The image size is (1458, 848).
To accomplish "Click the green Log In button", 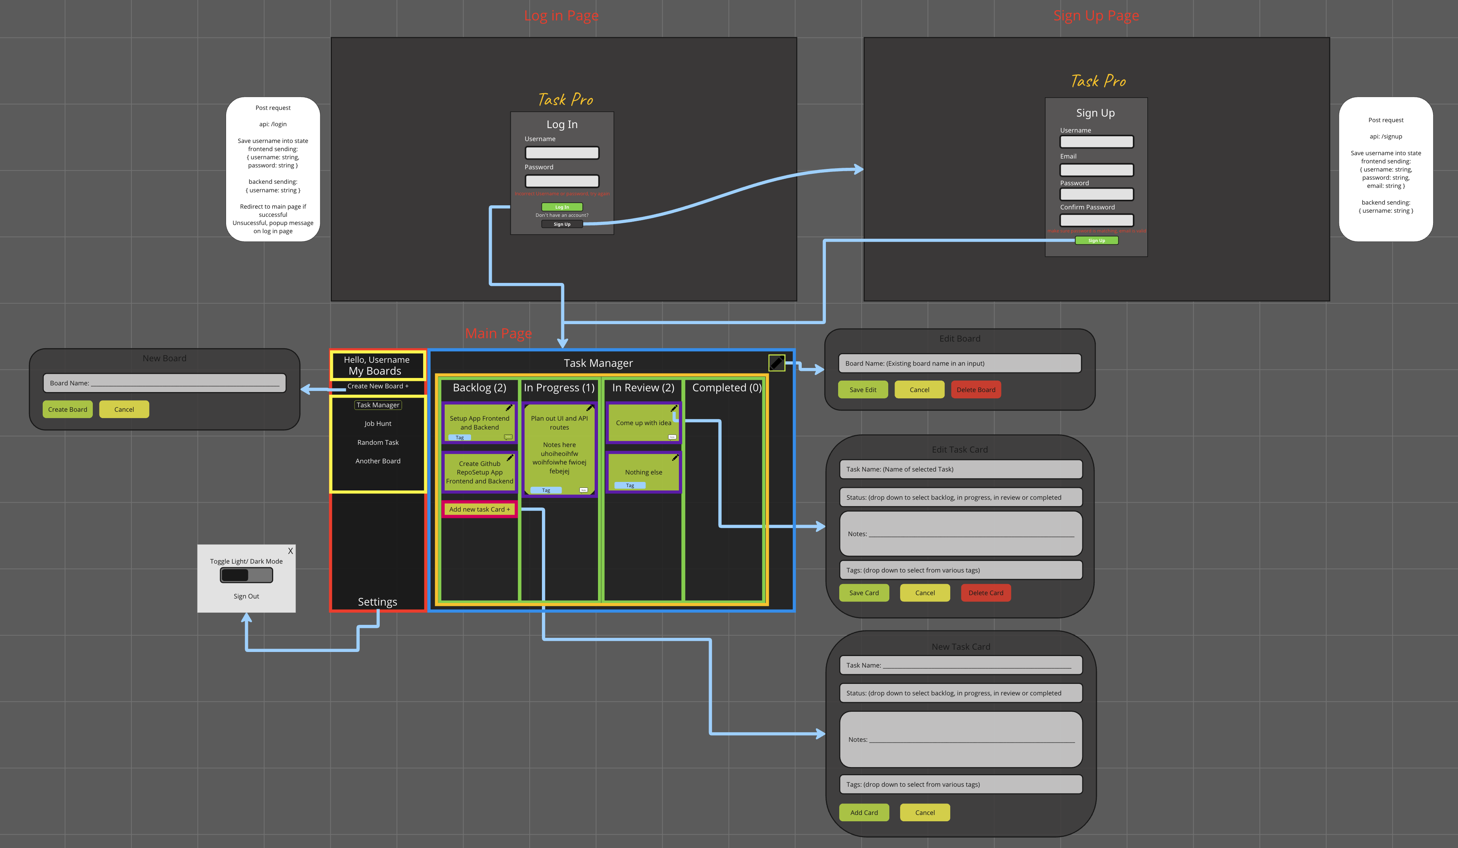I will (562, 207).
